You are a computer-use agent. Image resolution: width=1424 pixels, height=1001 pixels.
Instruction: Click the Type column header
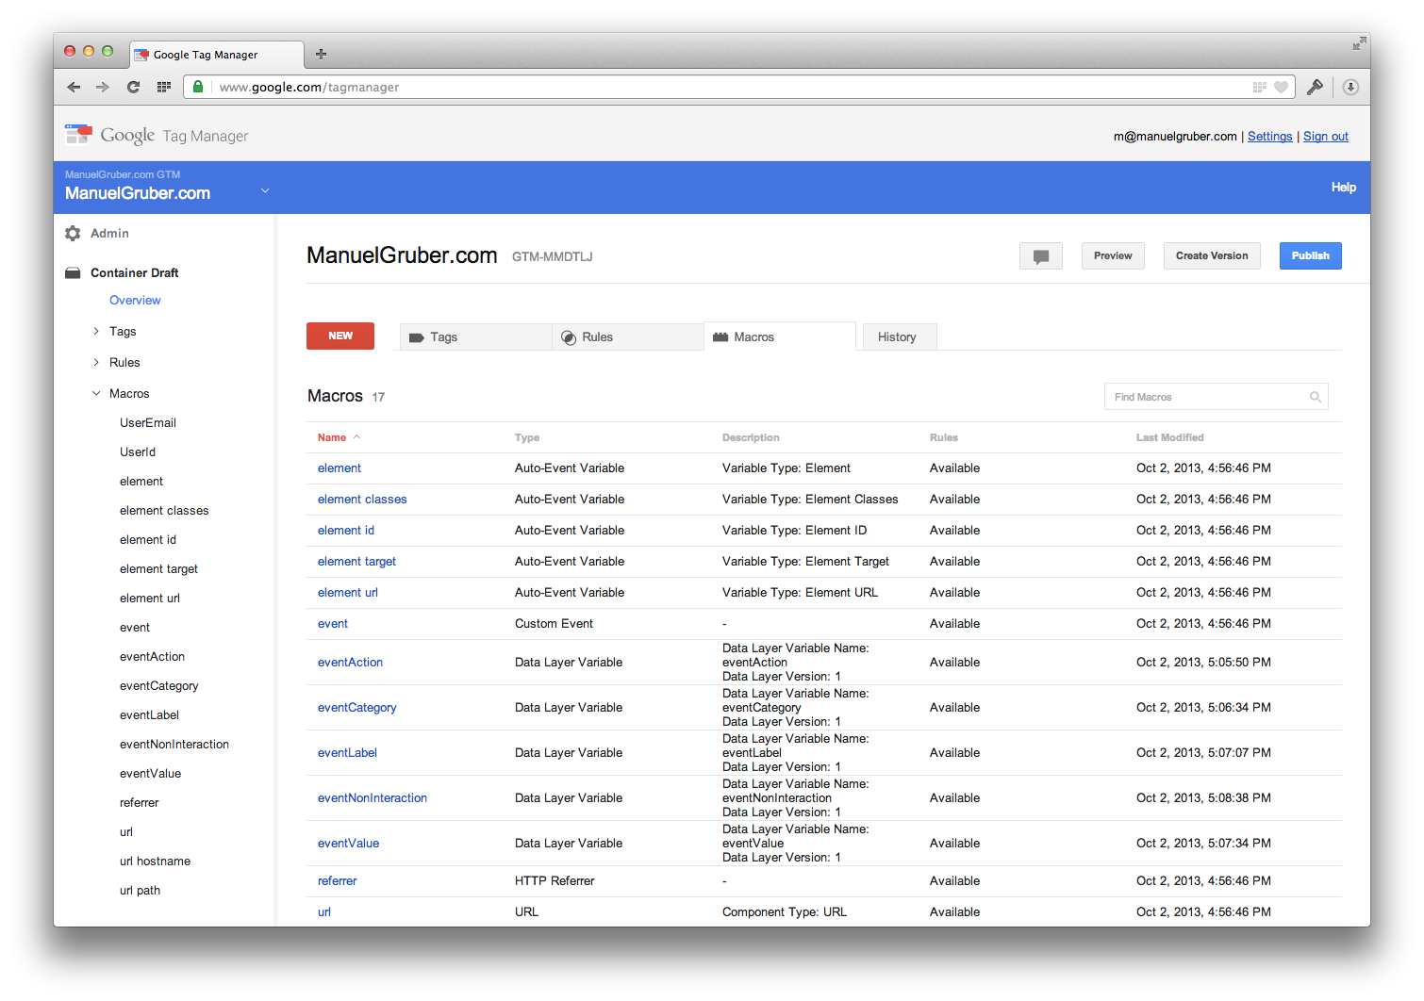tap(527, 437)
